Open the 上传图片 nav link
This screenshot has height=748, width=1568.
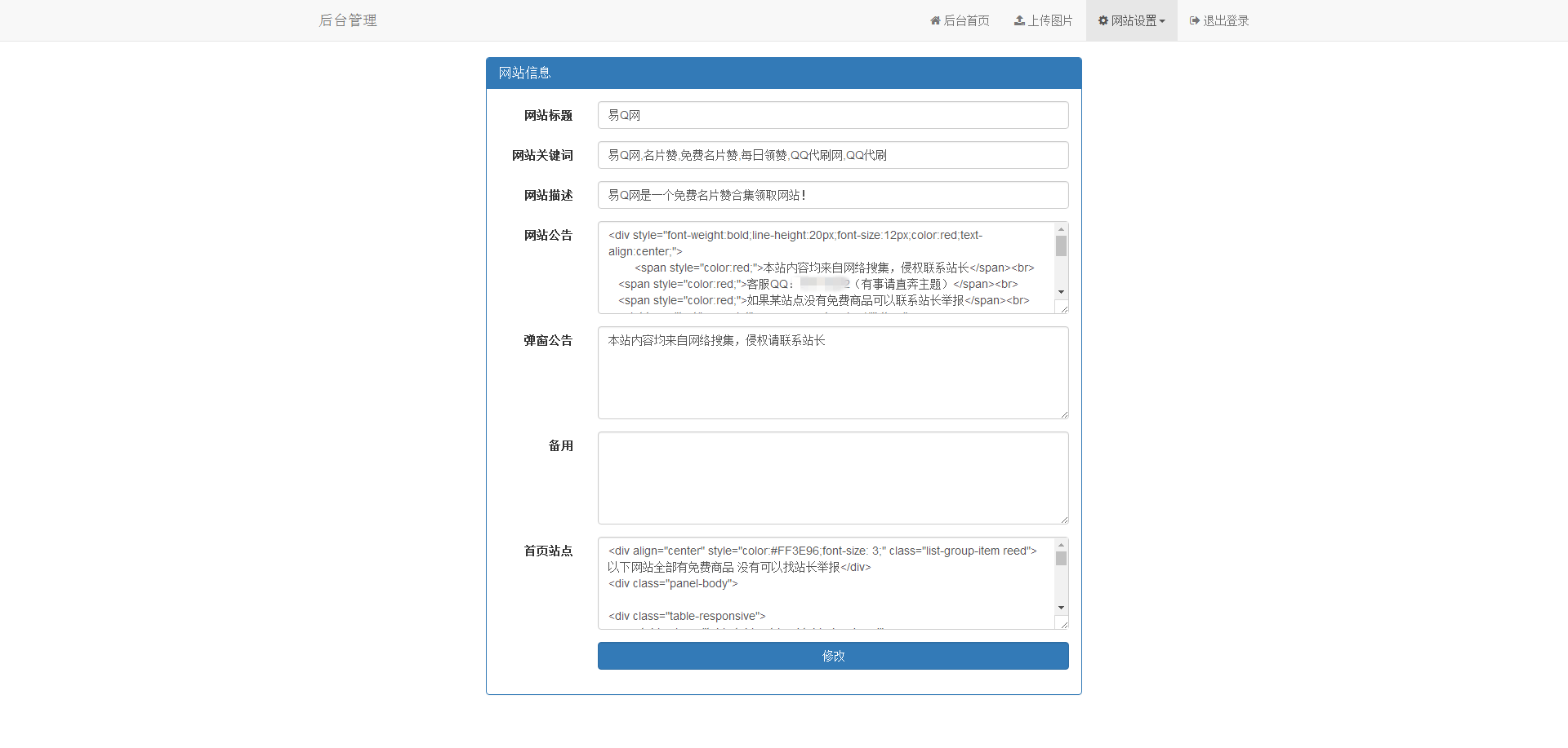click(x=1050, y=20)
